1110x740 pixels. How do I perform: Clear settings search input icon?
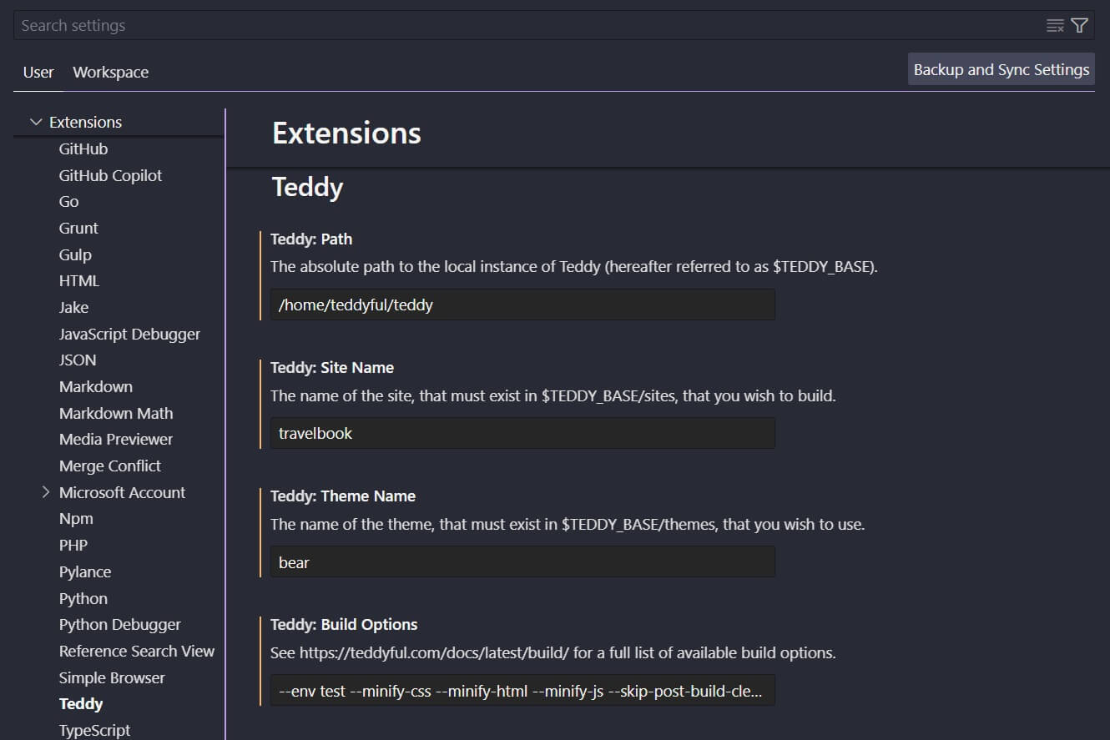coord(1055,26)
